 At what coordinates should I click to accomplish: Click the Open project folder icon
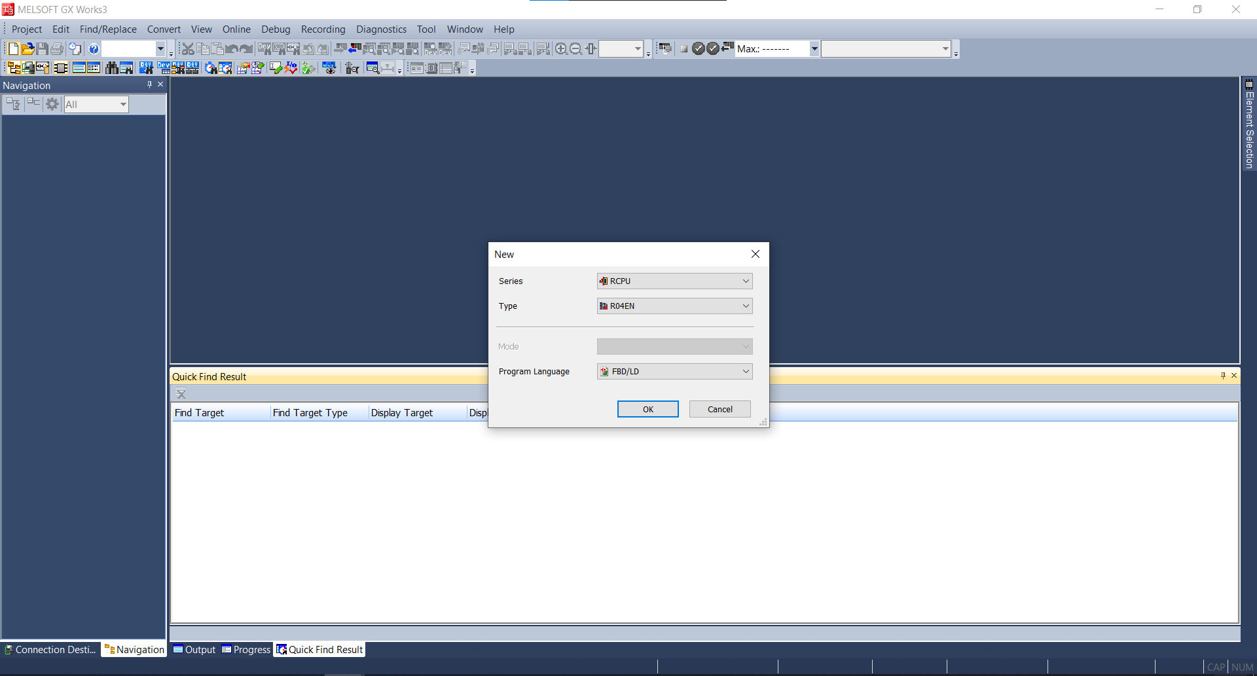click(28, 48)
